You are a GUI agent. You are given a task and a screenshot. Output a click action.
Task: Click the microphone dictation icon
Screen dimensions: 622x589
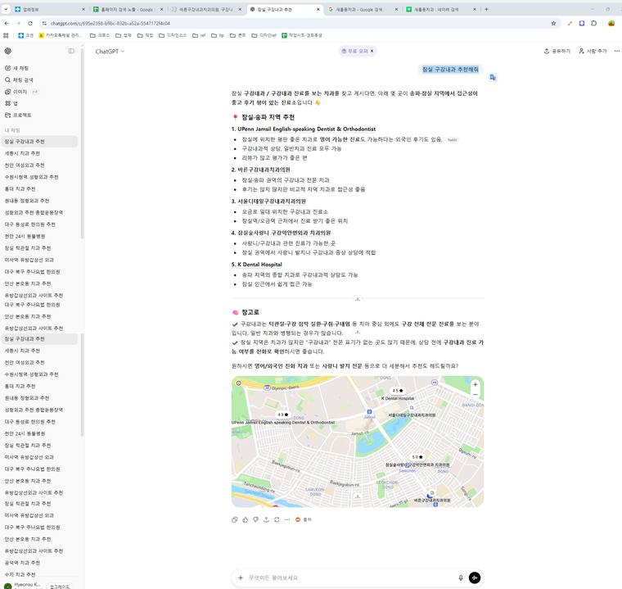[461, 578]
